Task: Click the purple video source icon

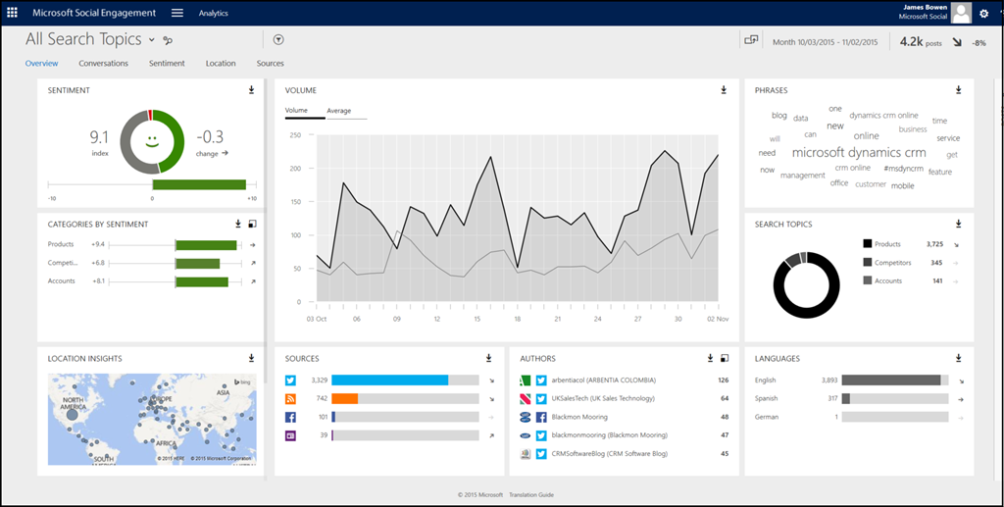Action: point(290,435)
